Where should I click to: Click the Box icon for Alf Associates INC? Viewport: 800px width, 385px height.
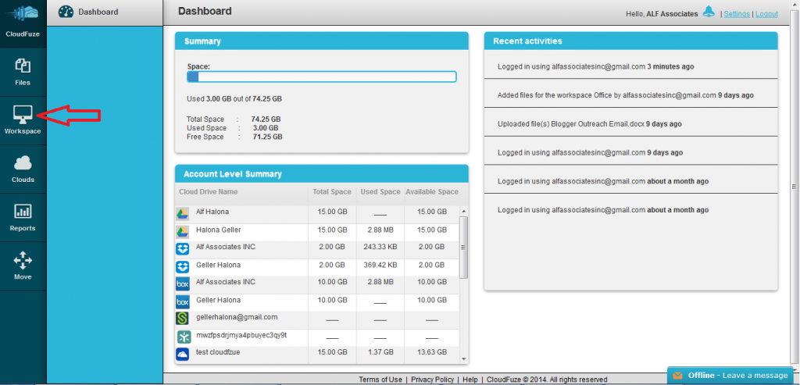click(183, 284)
